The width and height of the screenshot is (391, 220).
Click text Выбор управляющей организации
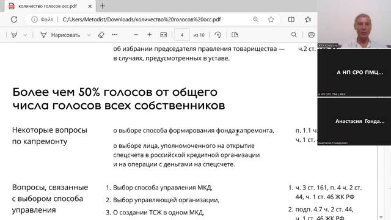166,200
